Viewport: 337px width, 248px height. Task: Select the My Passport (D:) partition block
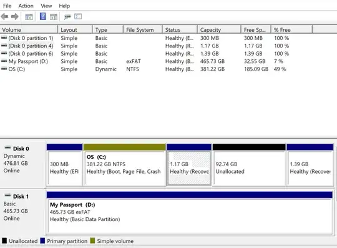pyautogui.click(x=190, y=213)
